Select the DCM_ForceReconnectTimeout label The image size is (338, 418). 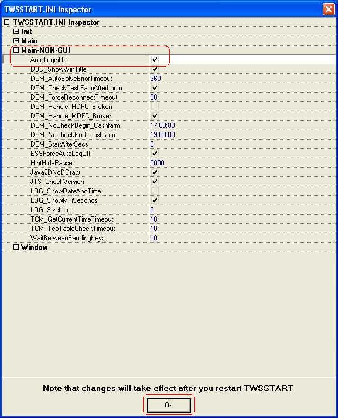[74, 97]
